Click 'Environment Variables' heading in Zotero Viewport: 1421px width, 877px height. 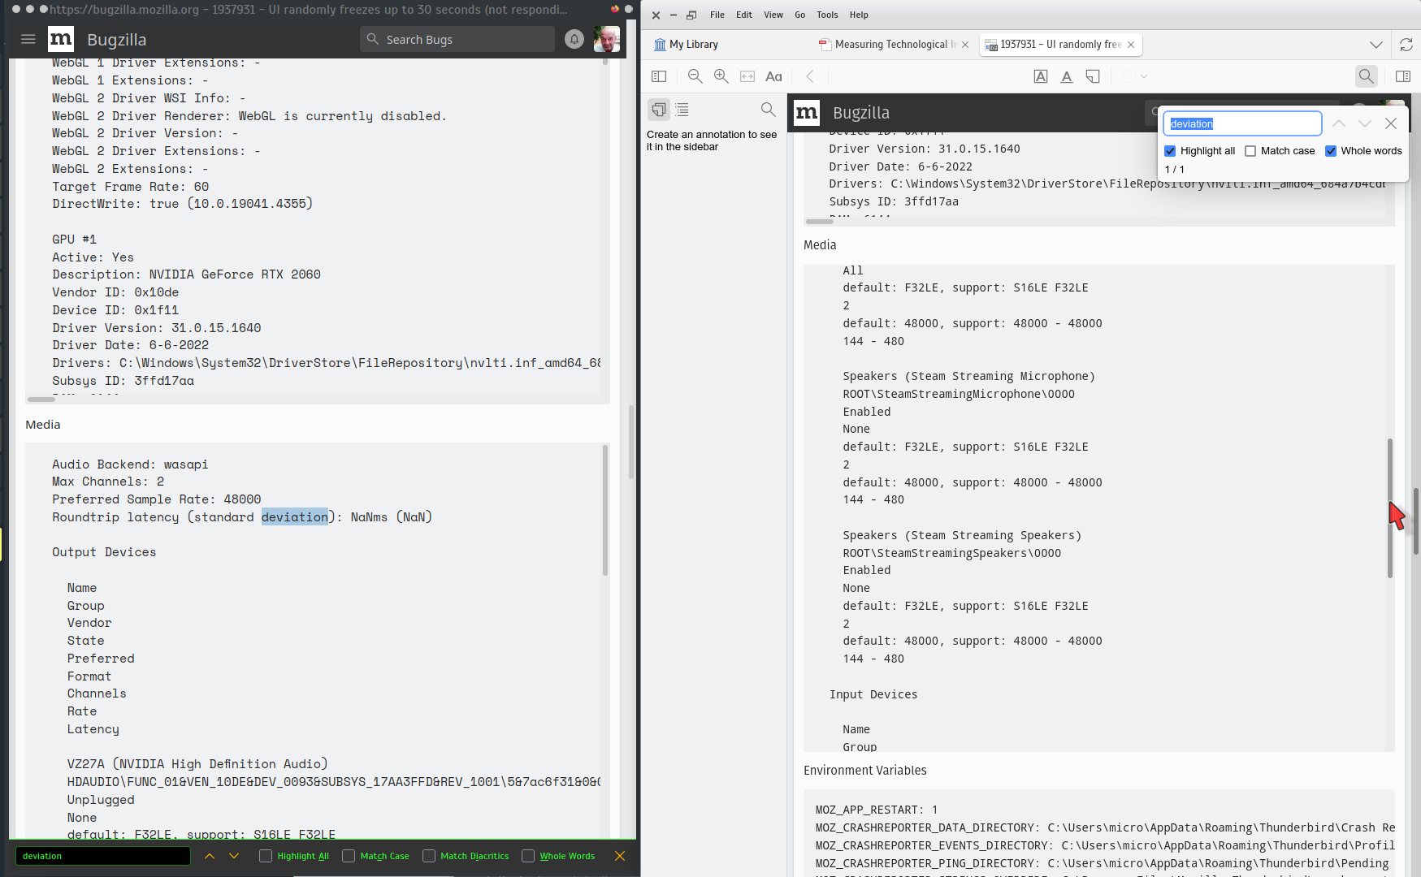click(x=865, y=771)
